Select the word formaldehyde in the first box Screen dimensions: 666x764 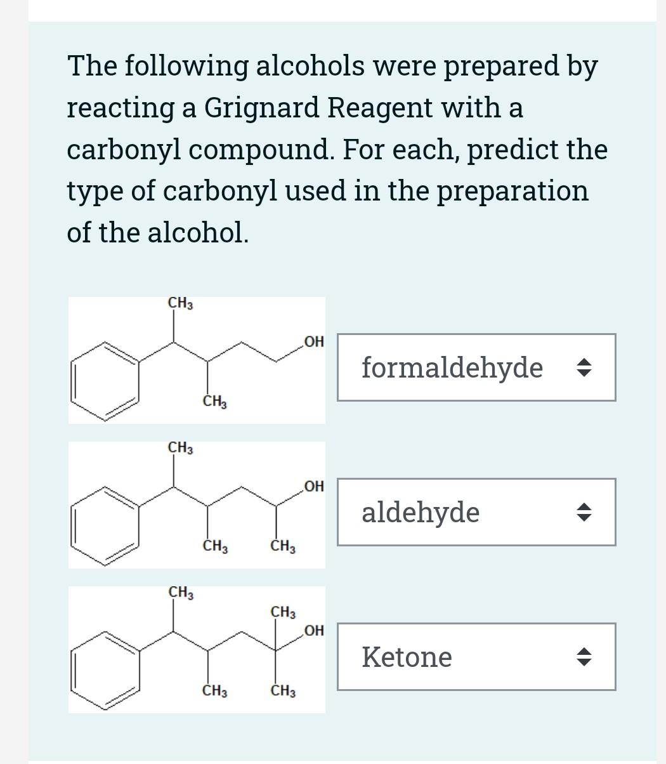coord(452,367)
